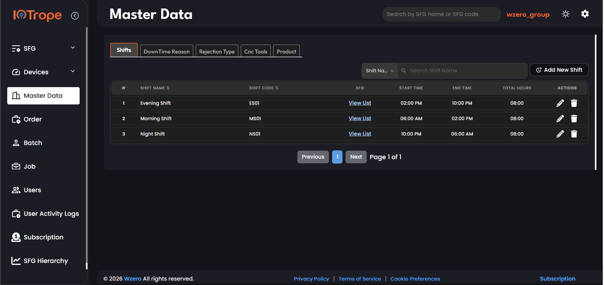This screenshot has width=604, height=285.
Task: Edit the Evening Shift row
Action: click(560, 103)
